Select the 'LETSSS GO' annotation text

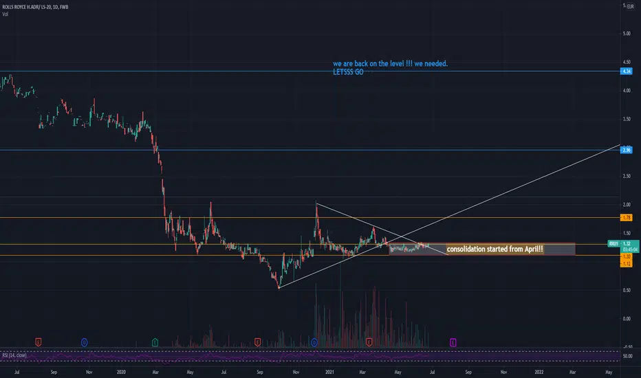[348, 72]
